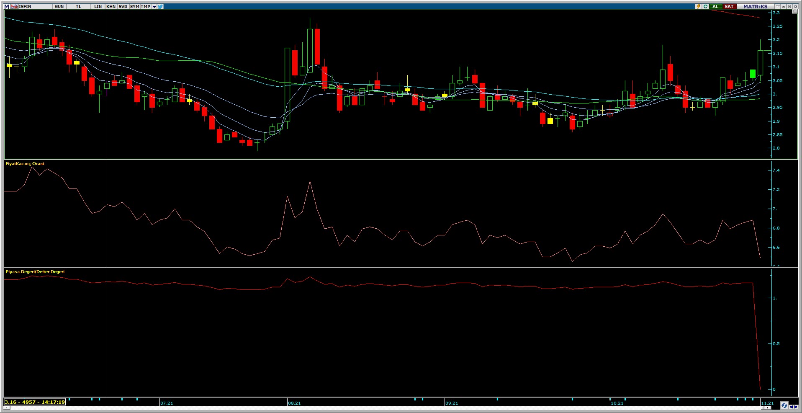Viewport: 802px width, 413px height.
Task: Click the blue sync arrows icon
Action: pyautogui.click(x=784, y=405)
